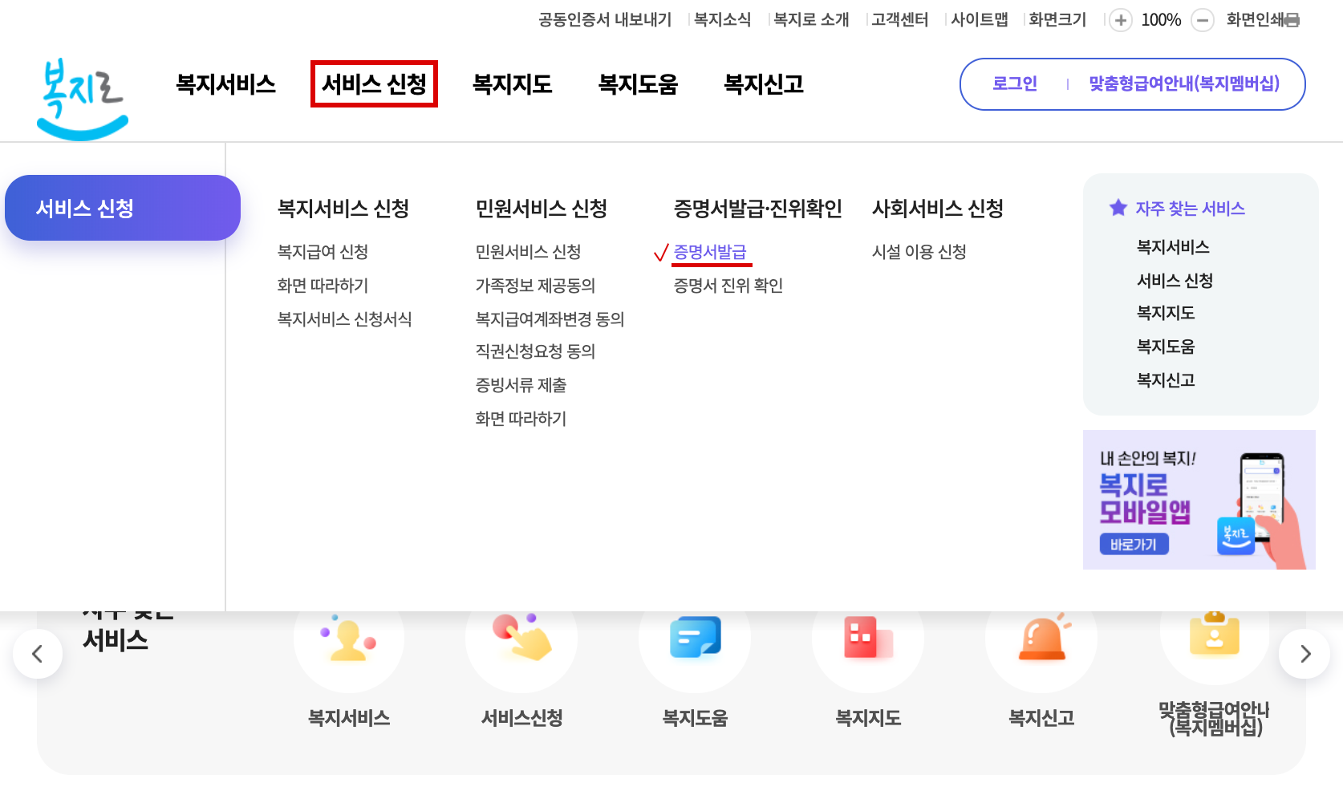Click the 복지신고 bell icon
Image resolution: width=1343 pixels, height=791 pixels.
[x=1041, y=638]
